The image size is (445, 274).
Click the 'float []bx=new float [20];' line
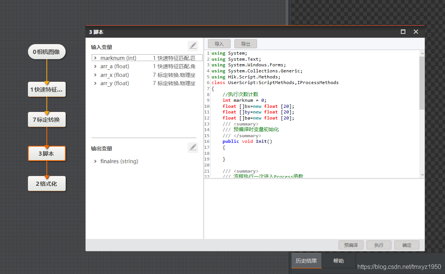pos(258,106)
